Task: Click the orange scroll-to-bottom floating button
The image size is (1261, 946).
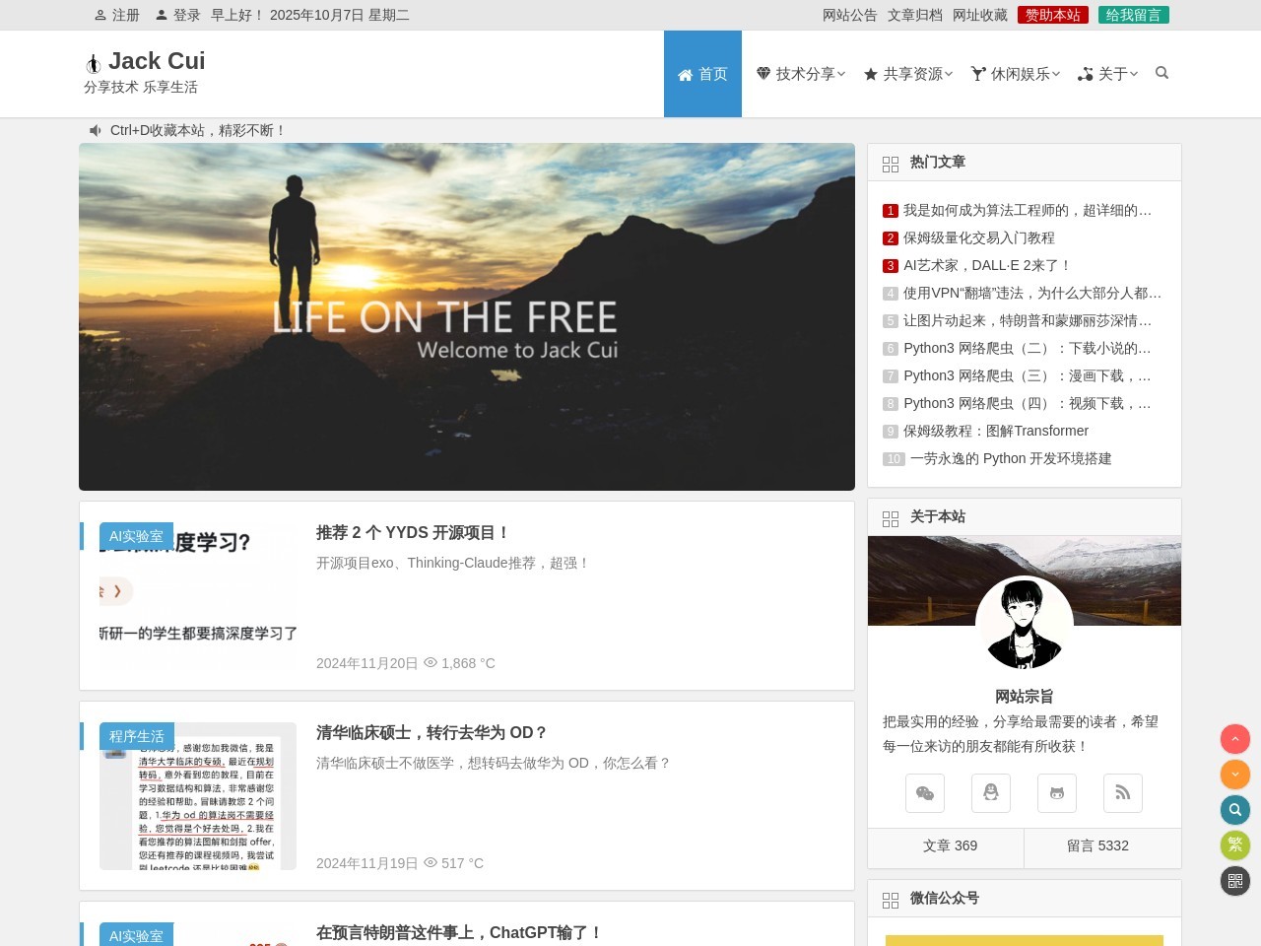Action: pyautogui.click(x=1235, y=775)
